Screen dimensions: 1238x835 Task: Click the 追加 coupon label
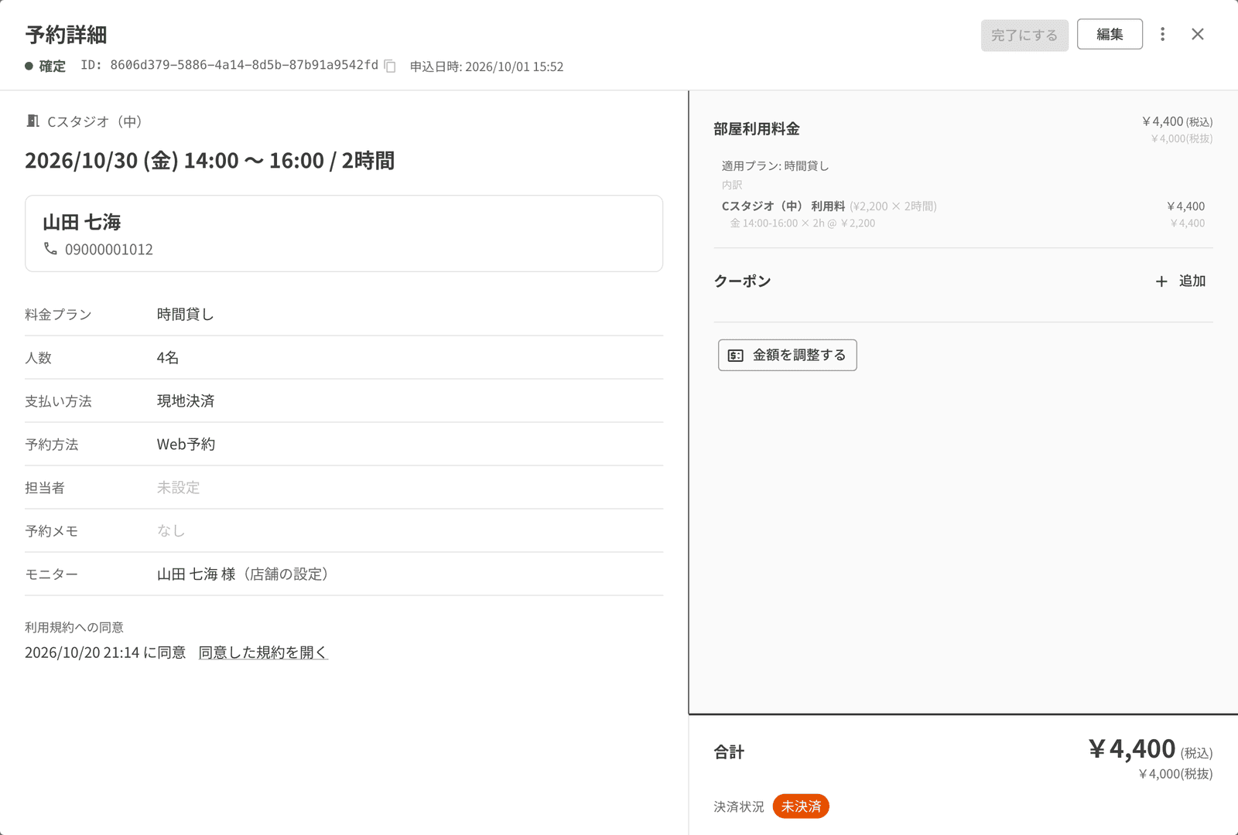[1192, 281]
